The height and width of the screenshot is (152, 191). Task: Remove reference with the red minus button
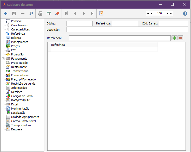click(180, 38)
